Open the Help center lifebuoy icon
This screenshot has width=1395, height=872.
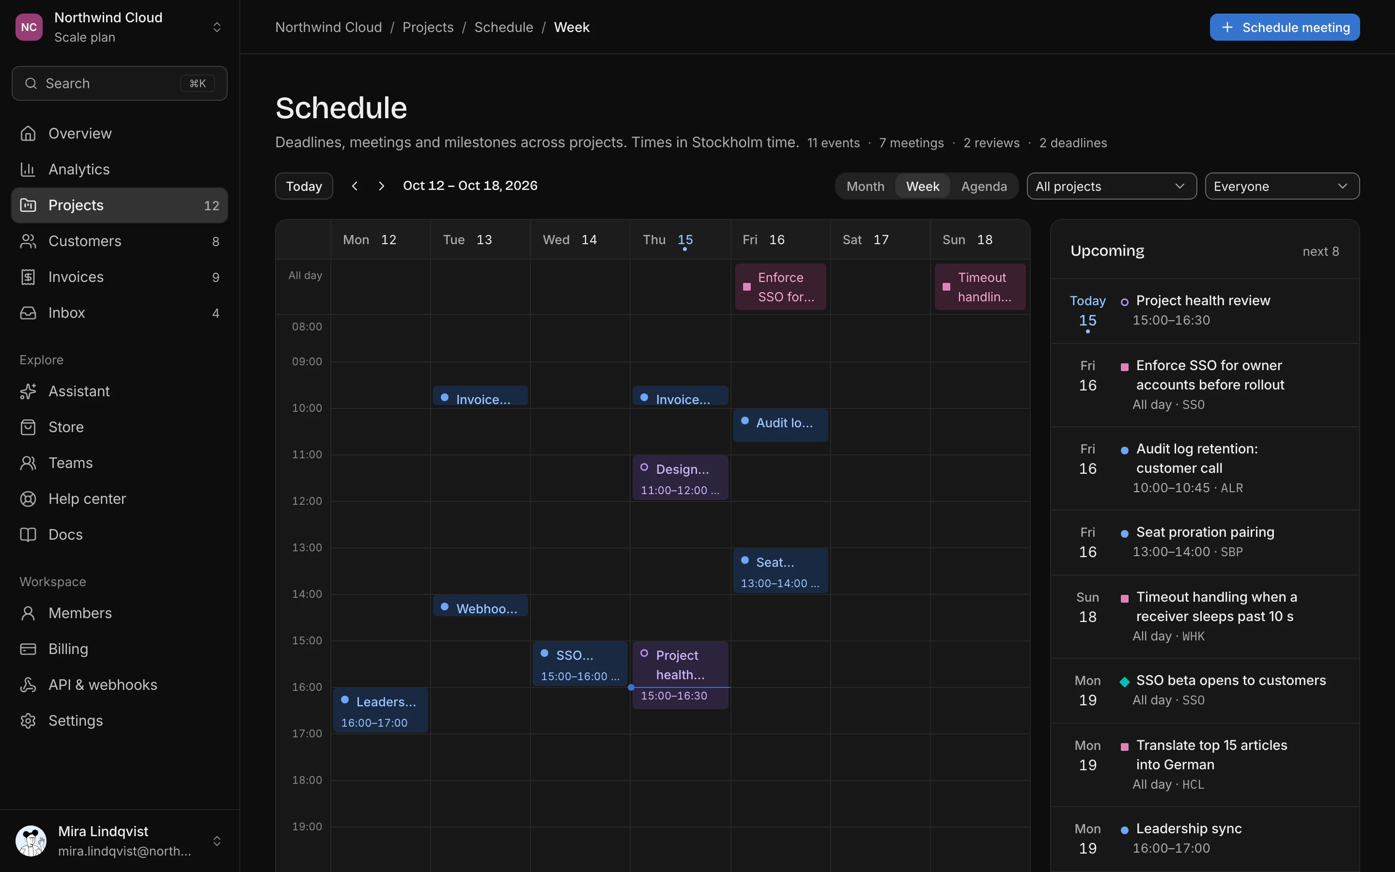(x=28, y=498)
